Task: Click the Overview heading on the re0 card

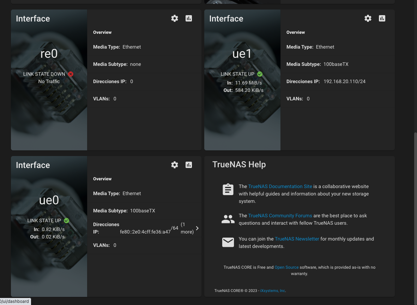Action: (x=102, y=32)
